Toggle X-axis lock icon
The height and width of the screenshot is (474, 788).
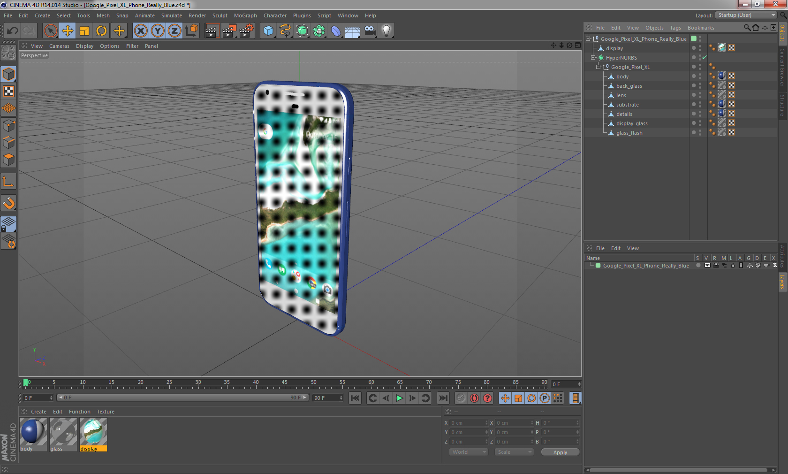[x=141, y=31]
